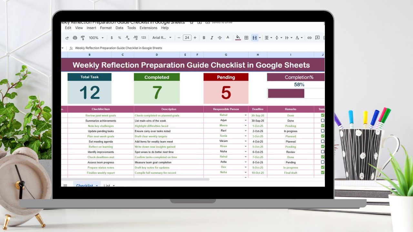Viewport: 413px width, 232px height.
Task: Toggle italic formatting
Action: click(x=212, y=38)
